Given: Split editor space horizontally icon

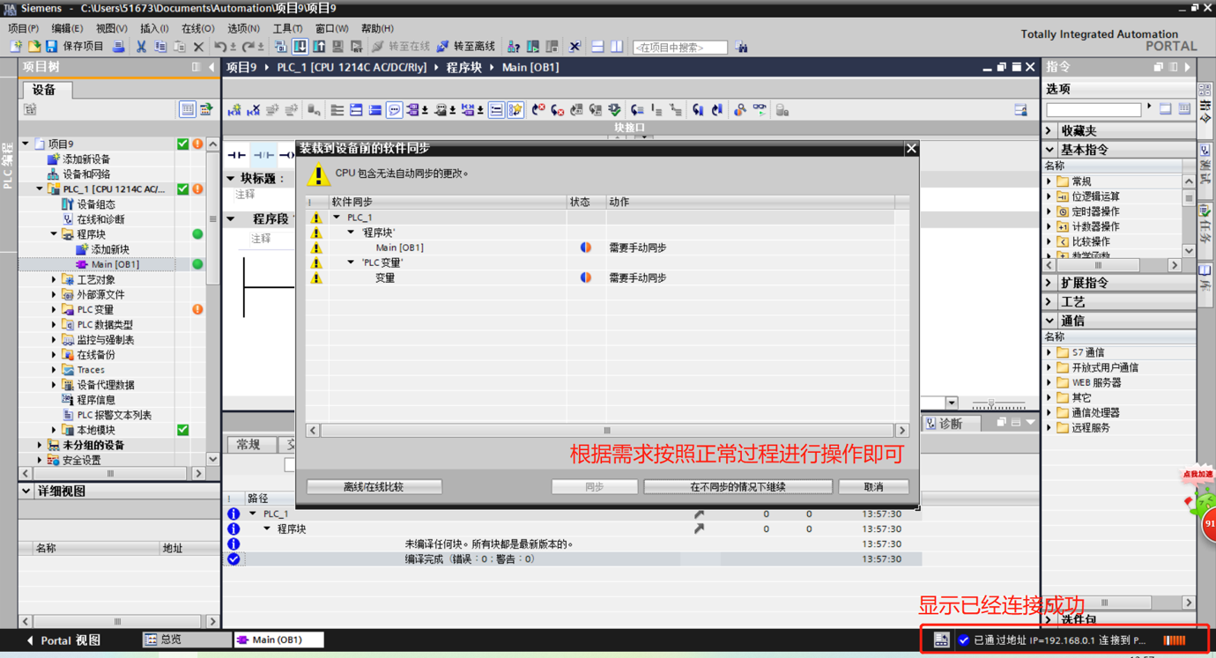Looking at the screenshot, I should pos(597,47).
